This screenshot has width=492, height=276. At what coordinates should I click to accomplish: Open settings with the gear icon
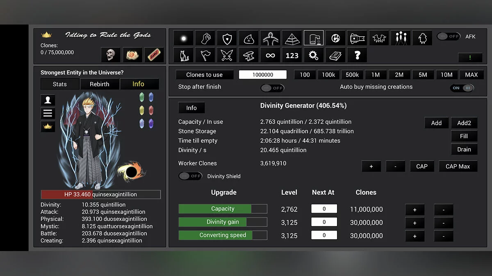pyautogui.click(x=314, y=55)
